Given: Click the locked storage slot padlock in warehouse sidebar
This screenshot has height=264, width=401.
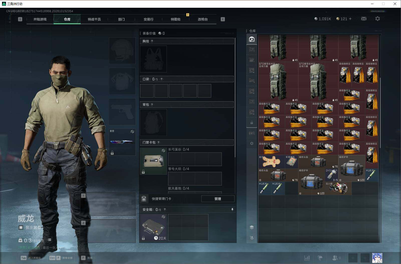Looking at the screenshot, I should click(252, 122).
